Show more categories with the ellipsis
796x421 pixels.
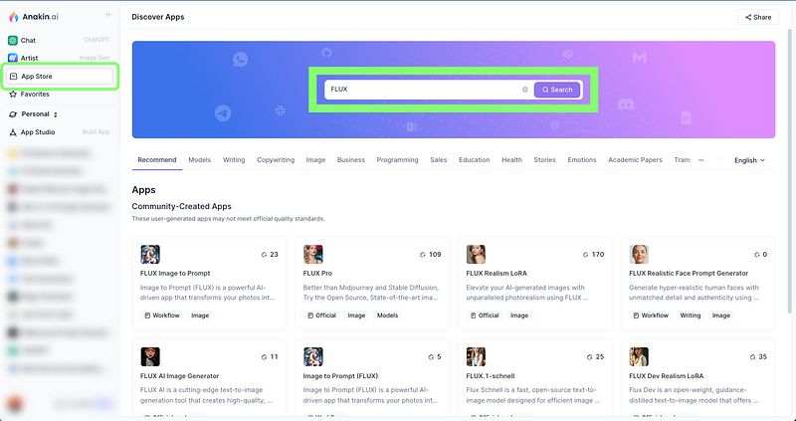701,160
